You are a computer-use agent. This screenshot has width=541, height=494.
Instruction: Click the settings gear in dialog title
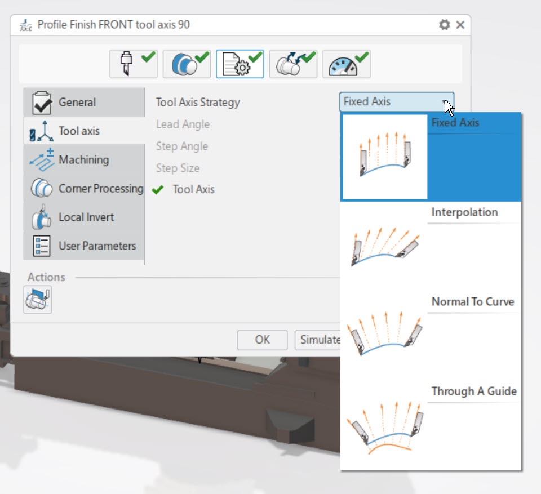[445, 24]
